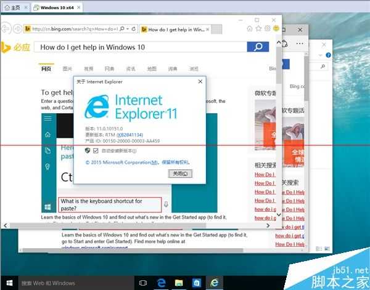Click the Windows Start button
The width and height of the screenshot is (370, 290).
9,283
